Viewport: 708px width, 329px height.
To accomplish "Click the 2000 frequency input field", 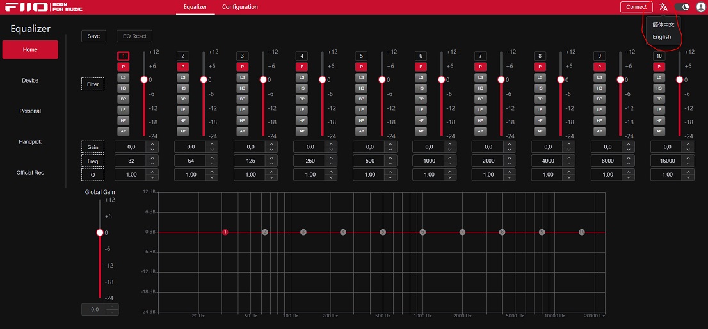I will pos(488,161).
